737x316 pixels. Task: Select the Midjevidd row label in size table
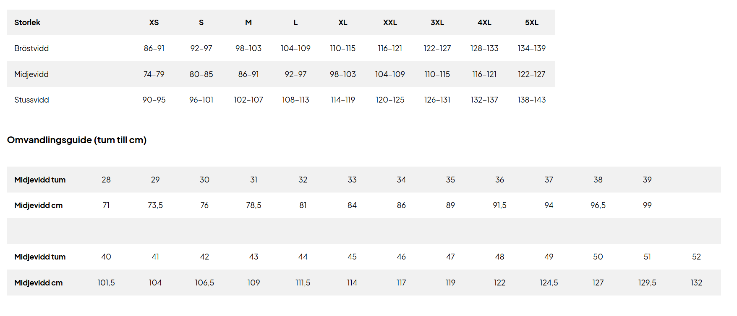[x=31, y=75]
